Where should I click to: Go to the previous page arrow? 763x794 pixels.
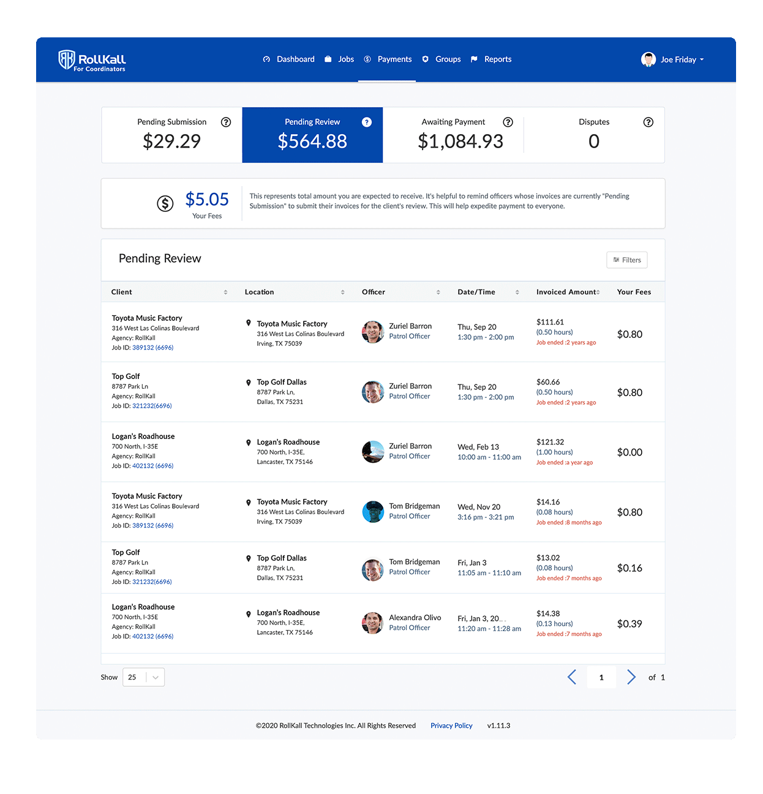572,676
